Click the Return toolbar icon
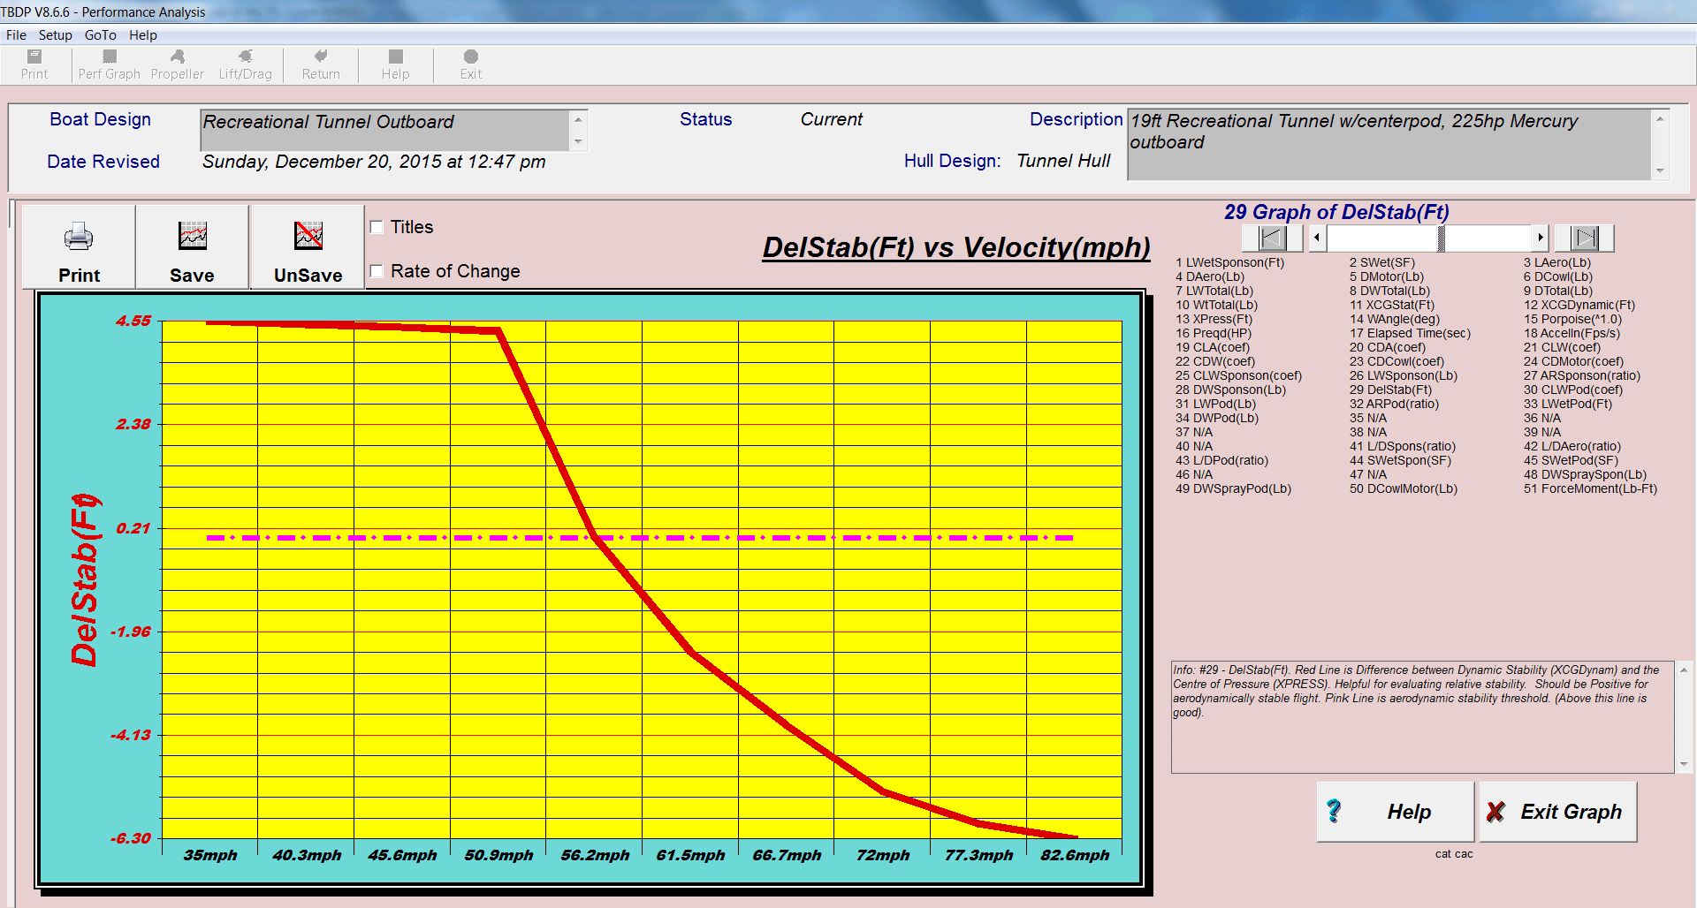 pos(321,64)
